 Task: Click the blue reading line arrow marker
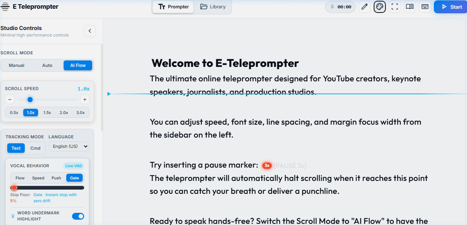(109, 93)
